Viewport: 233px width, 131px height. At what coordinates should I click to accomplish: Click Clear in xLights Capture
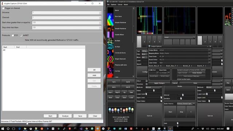pyautogui.click(x=95, y=116)
